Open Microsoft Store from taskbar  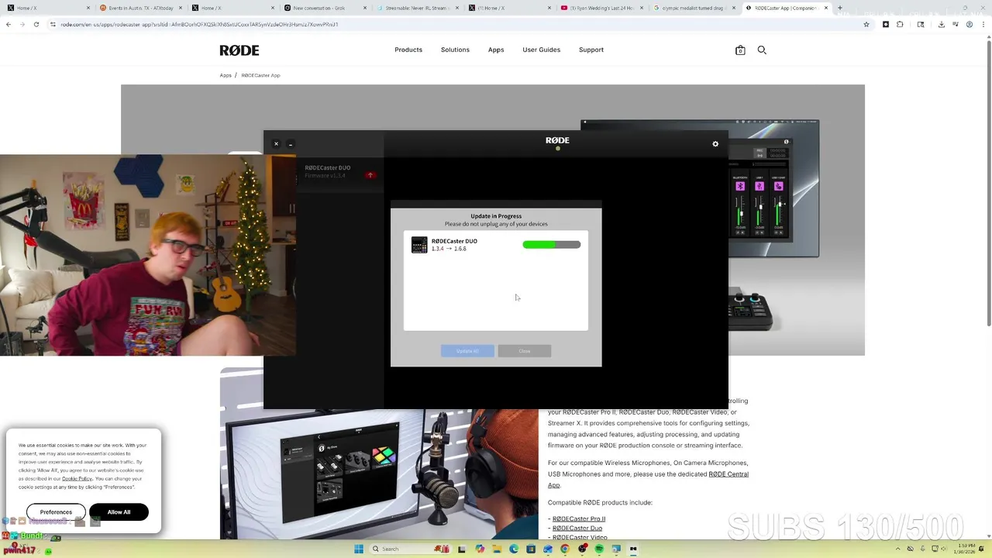pos(531,549)
